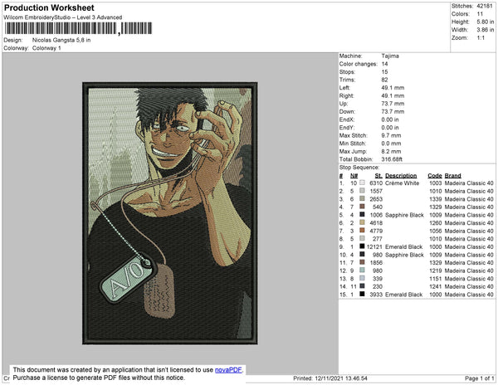Click the 'Production Worksheet' title

(49, 8)
